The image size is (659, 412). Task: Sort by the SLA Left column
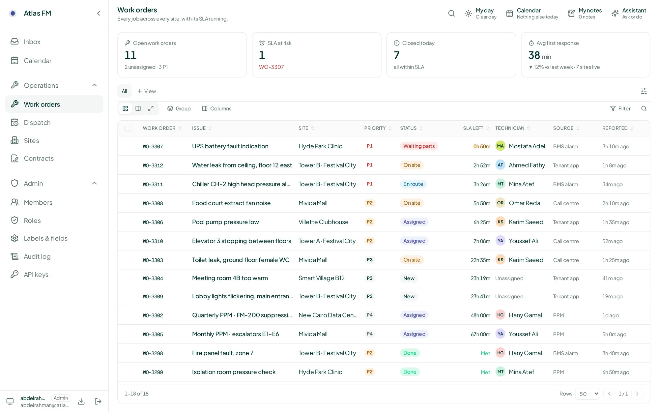476,128
